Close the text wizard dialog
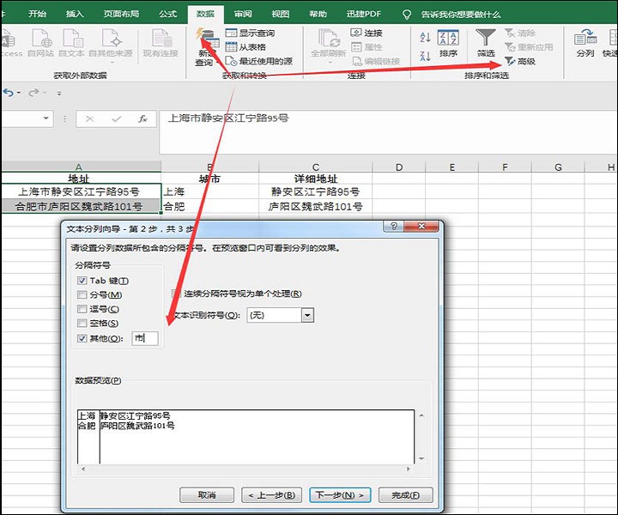The width and height of the screenshot is (618, 515). click(x=421, y=226)
